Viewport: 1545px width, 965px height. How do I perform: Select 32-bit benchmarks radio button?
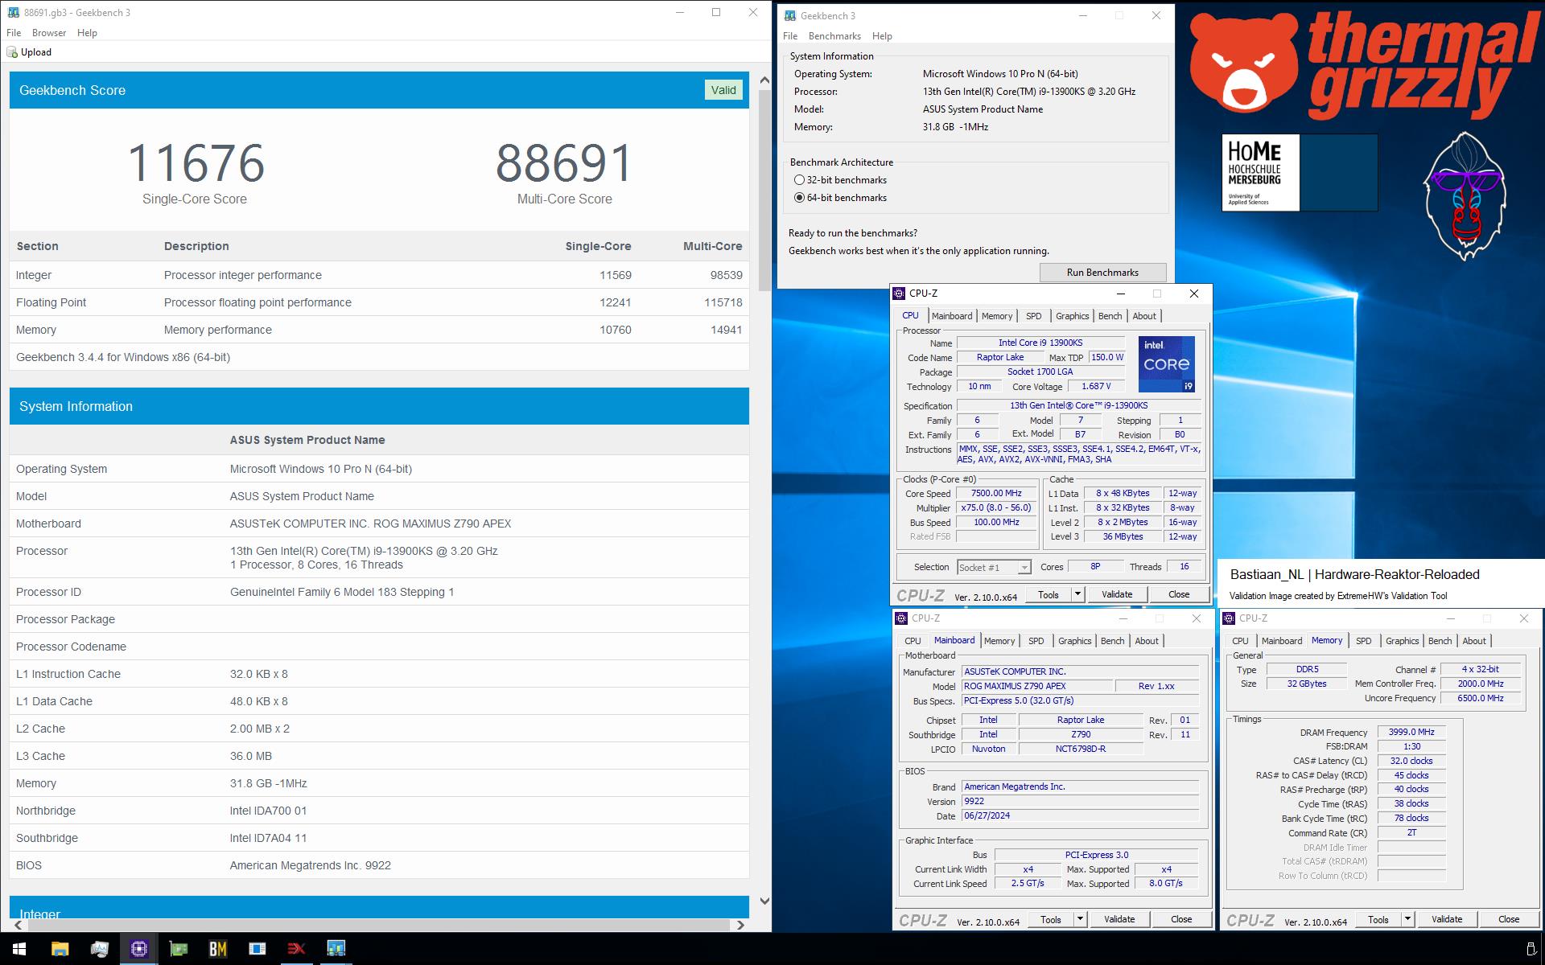799,180
